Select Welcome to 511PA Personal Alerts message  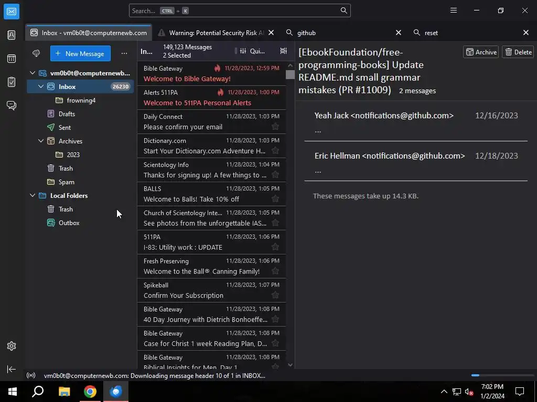[x=211, y=97]
